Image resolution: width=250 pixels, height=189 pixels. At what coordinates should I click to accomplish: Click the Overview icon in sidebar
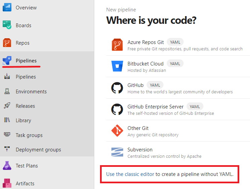coord(7,7)
